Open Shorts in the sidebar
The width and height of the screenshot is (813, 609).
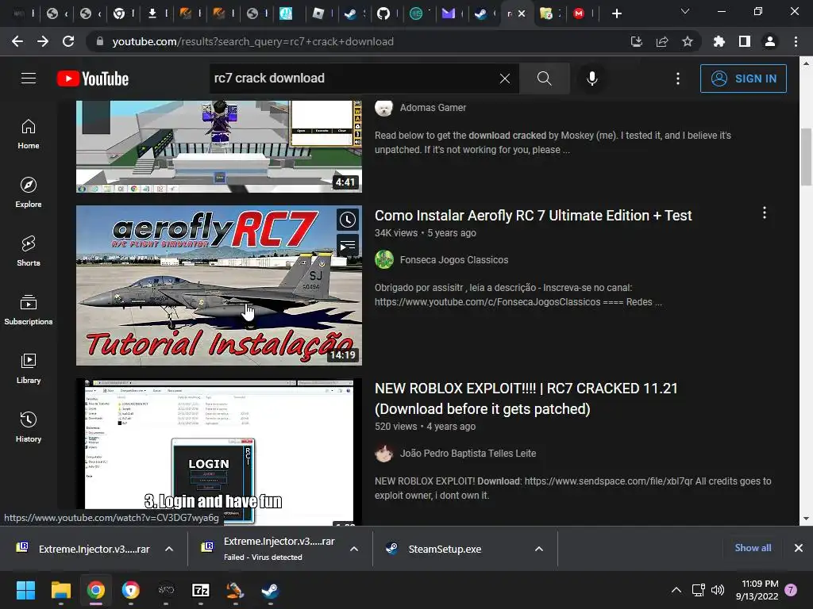(29, 251)
